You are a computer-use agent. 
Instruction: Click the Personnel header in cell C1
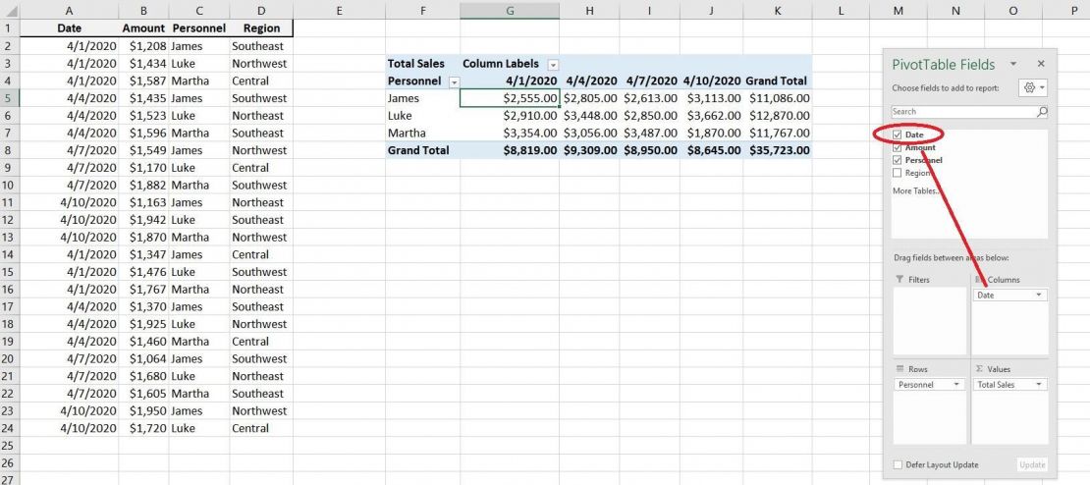click(198, 28)
